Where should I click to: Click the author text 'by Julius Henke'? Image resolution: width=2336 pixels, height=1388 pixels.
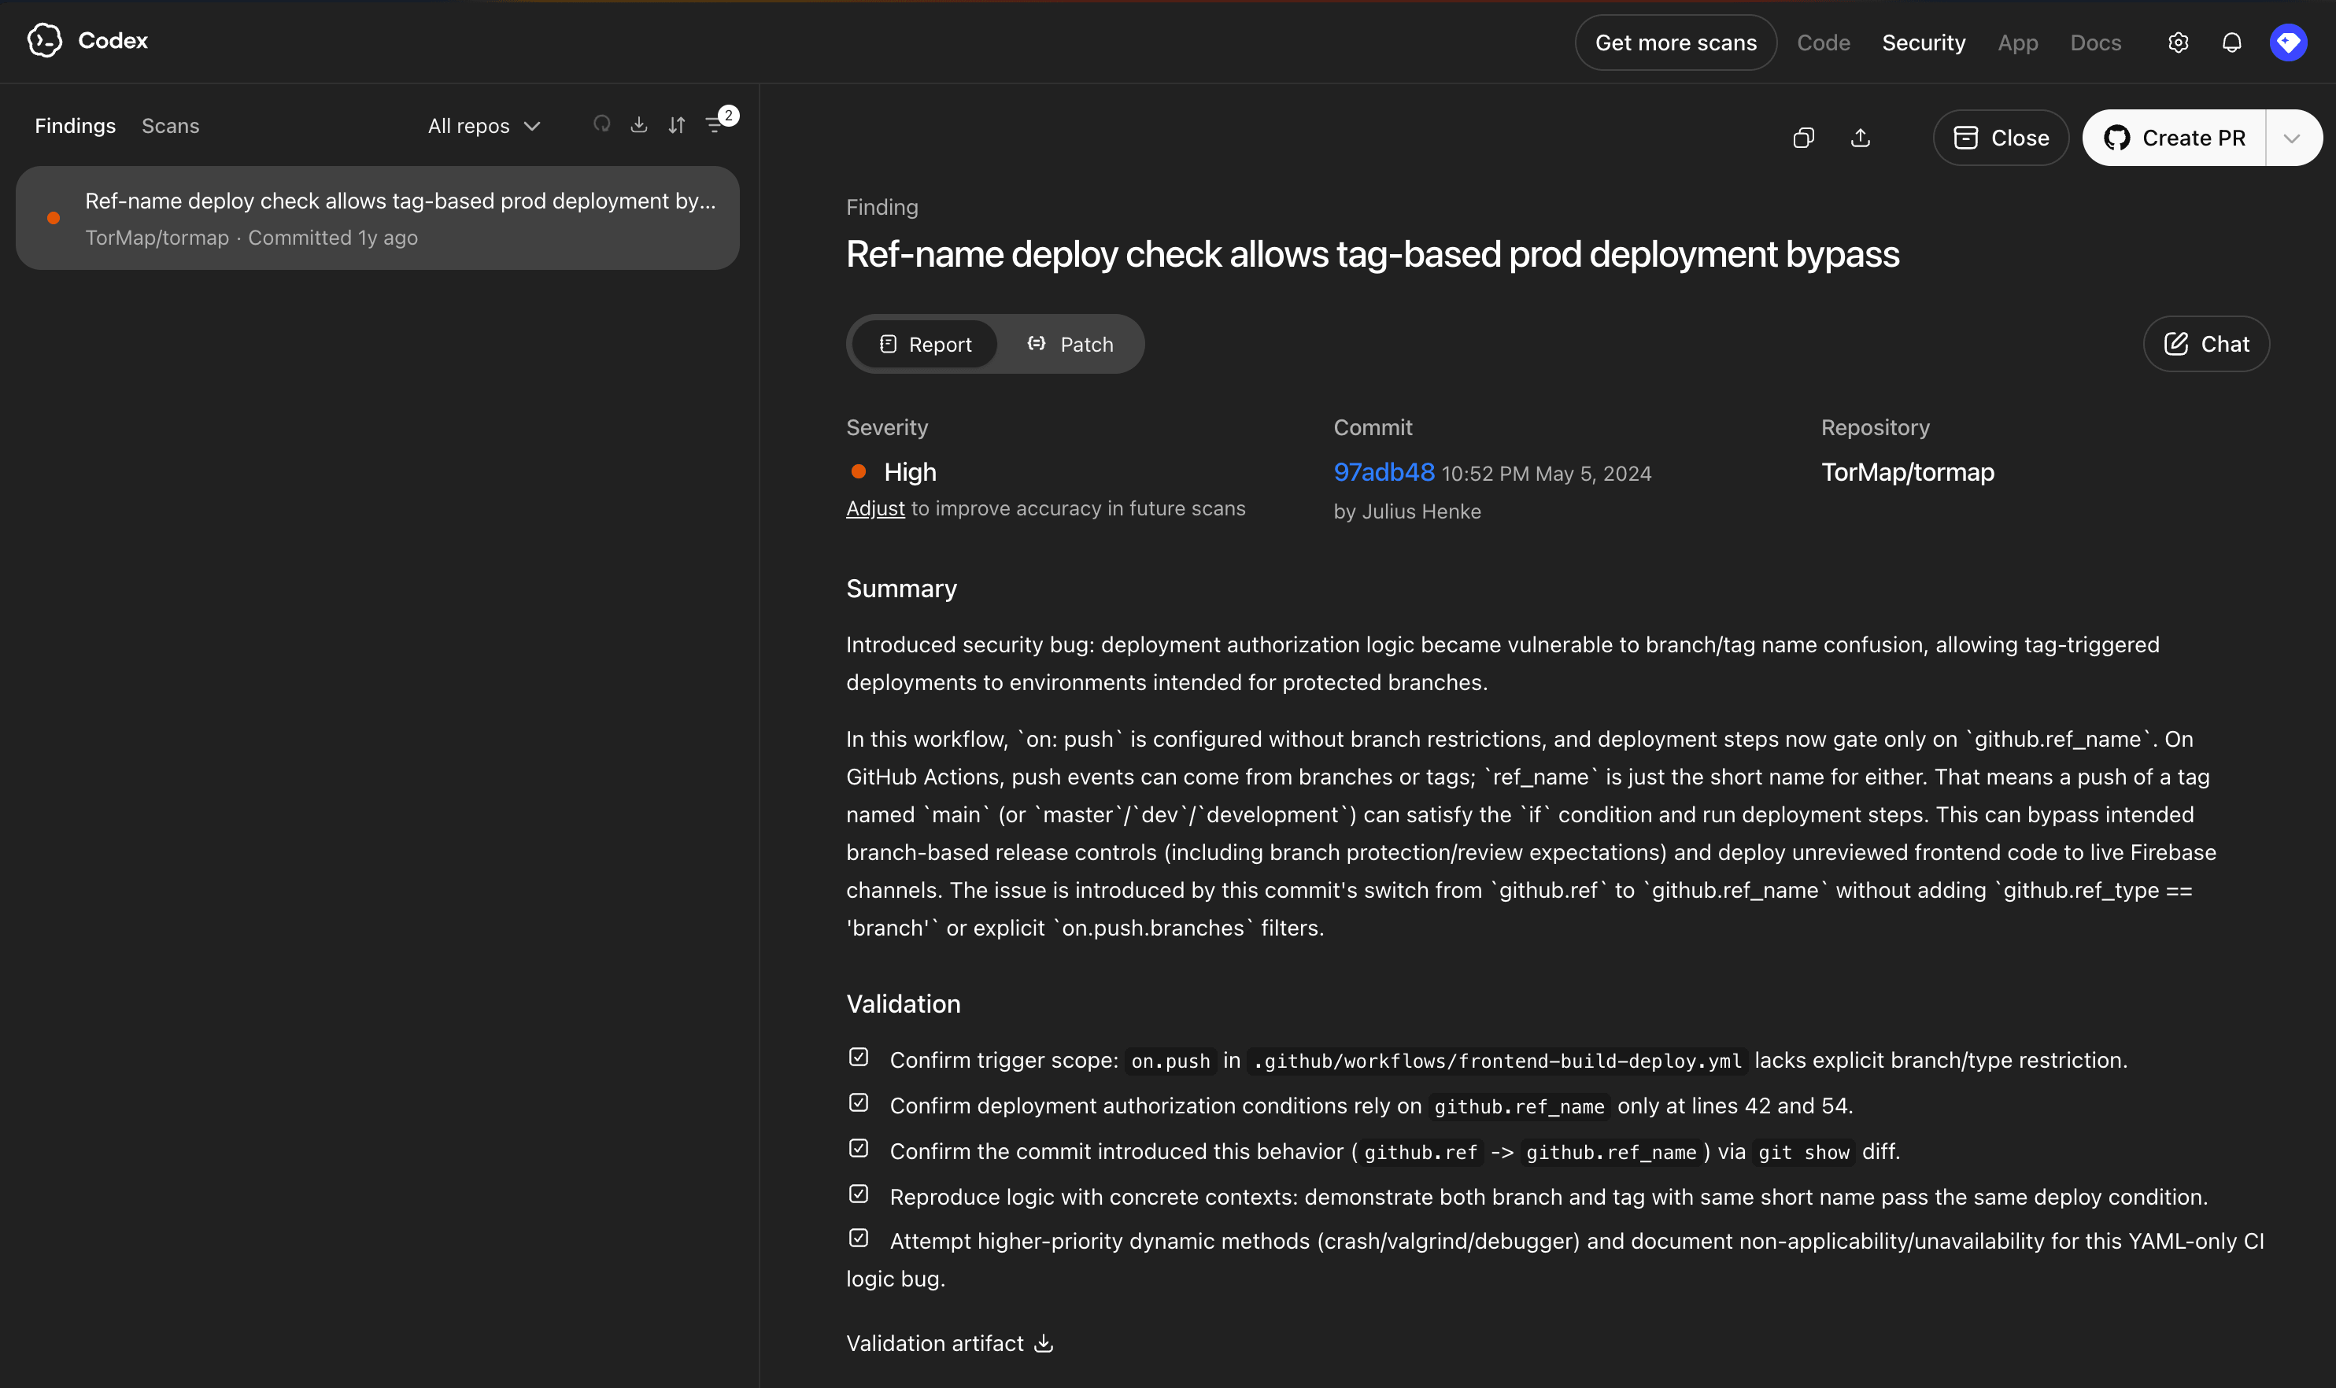tap(1407, 511)
